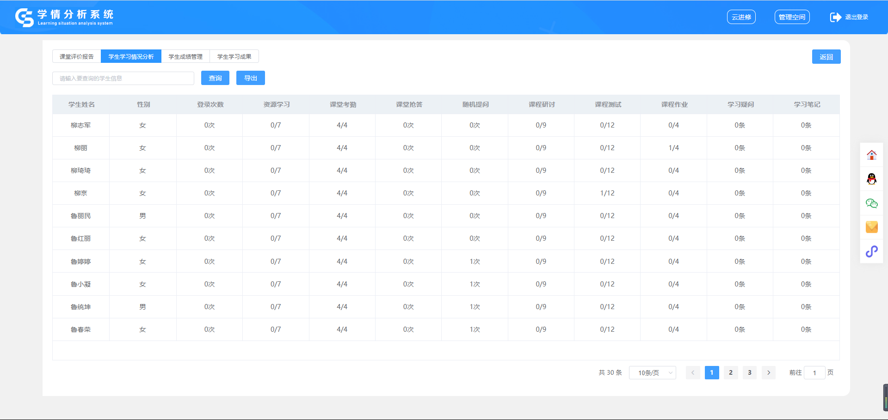Screen dimensions: 888x420
Task: Click the 课程测试 column header
Action: [x=608, y=104]
